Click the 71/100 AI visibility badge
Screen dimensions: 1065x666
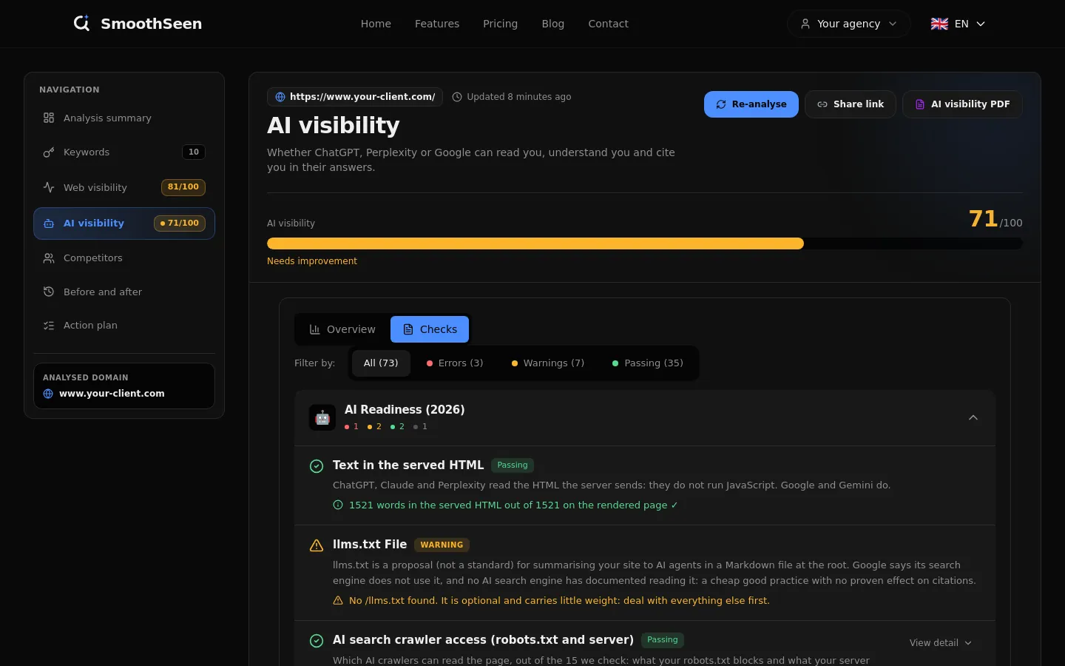(x=180, y=223)
